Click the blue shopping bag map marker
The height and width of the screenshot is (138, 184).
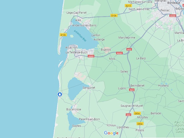pyautogui.click(x=60, y=94)
